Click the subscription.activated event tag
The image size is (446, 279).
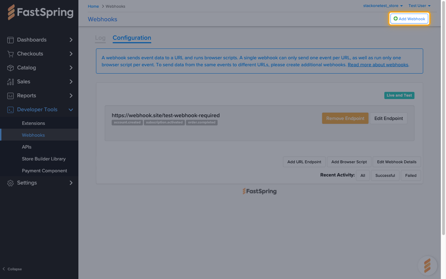click(164, 122)
